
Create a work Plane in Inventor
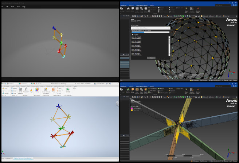pos(53,90)
